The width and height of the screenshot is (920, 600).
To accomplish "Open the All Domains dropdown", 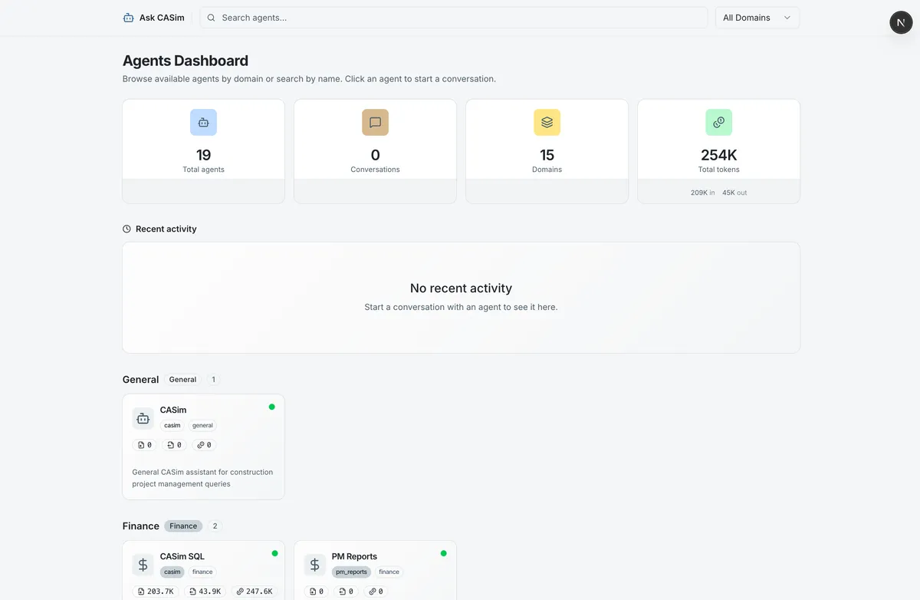I will coord(757,18).
